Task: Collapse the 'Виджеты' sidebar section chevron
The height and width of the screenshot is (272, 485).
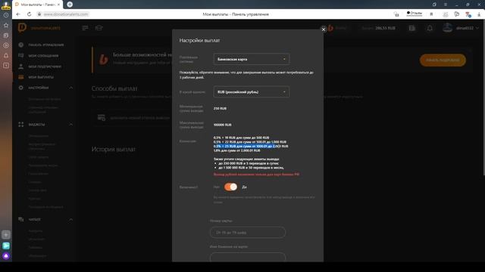Action: [70, 124]
